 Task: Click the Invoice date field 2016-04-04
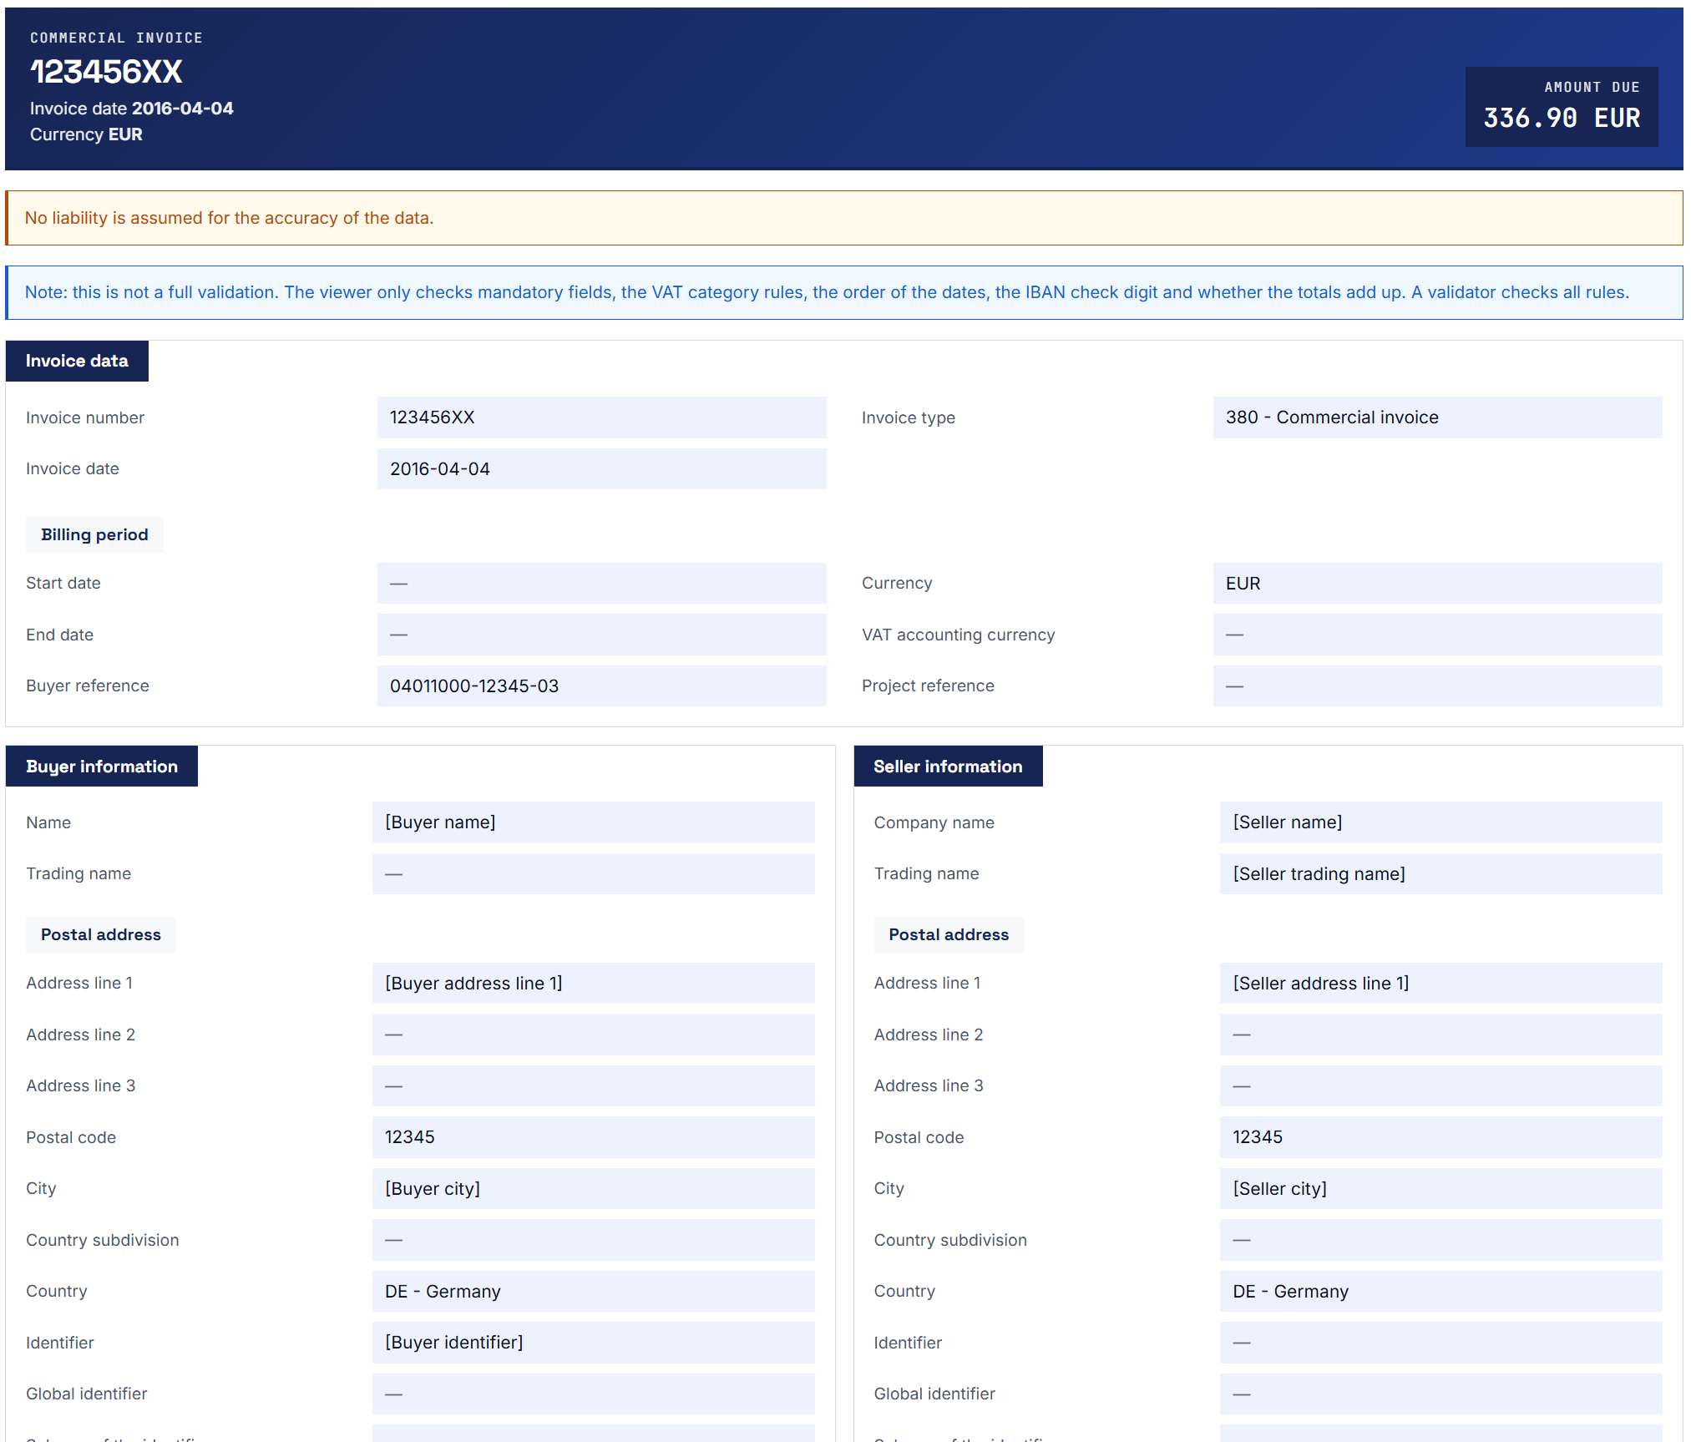tap(601, 469)
